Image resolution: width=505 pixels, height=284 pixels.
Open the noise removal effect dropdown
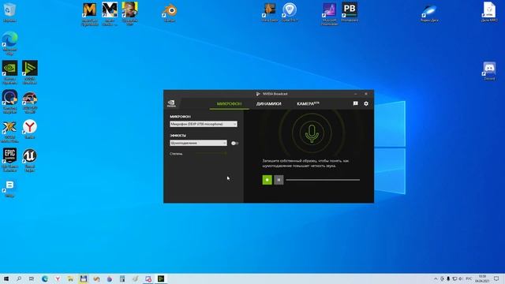(x=198, y=143)
